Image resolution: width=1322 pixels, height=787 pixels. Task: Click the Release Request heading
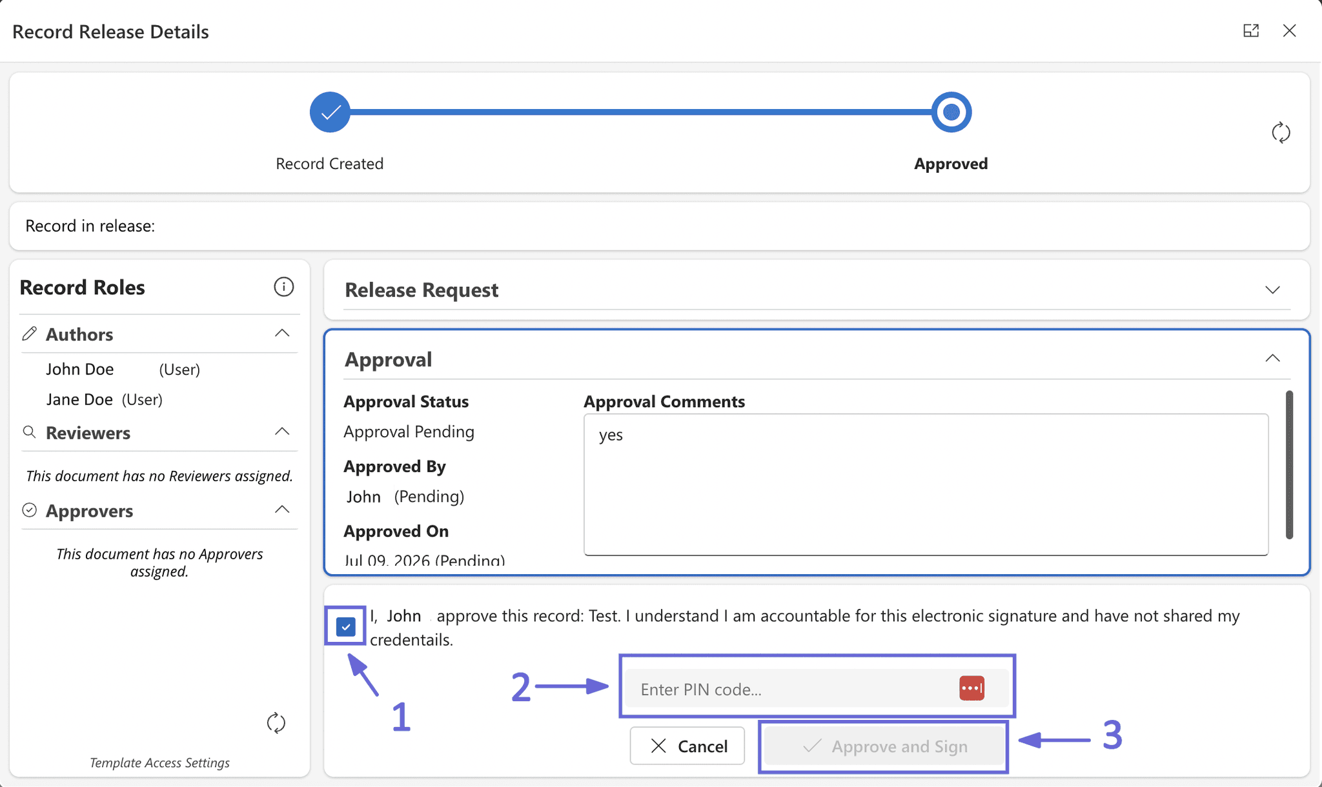[x=422, y=290]
